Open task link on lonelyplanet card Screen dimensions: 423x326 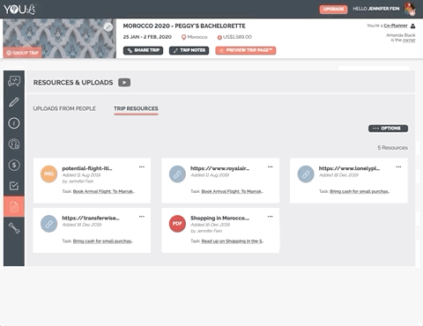[x=360, y=191]
